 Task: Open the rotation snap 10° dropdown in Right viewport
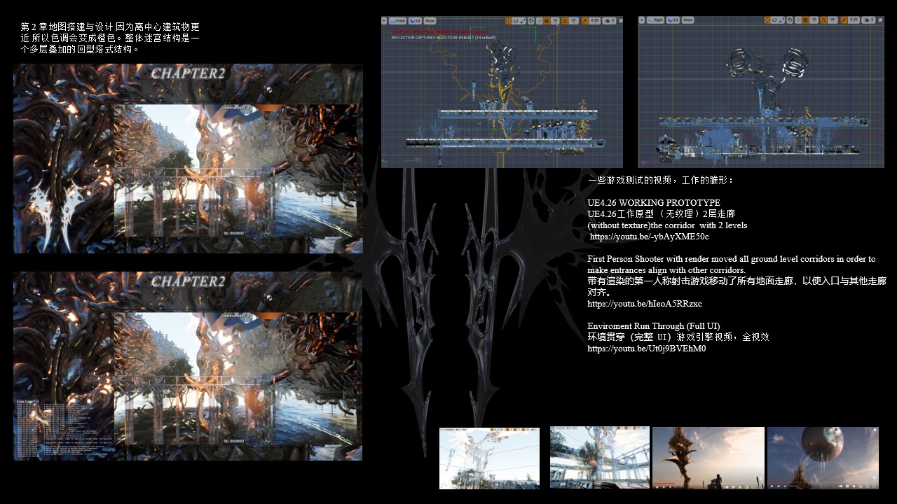833,20
